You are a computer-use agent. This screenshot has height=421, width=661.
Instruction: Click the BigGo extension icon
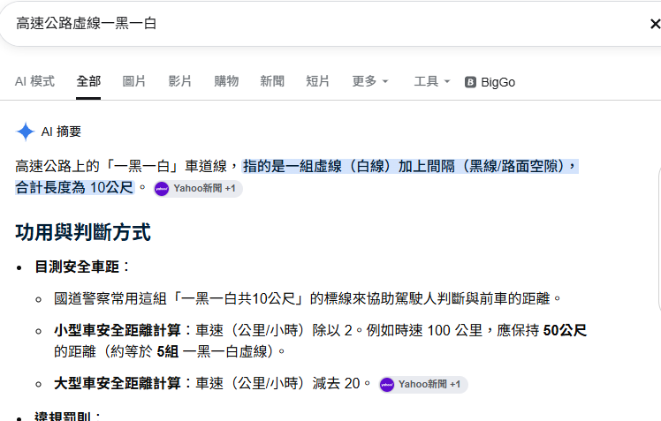470,82
